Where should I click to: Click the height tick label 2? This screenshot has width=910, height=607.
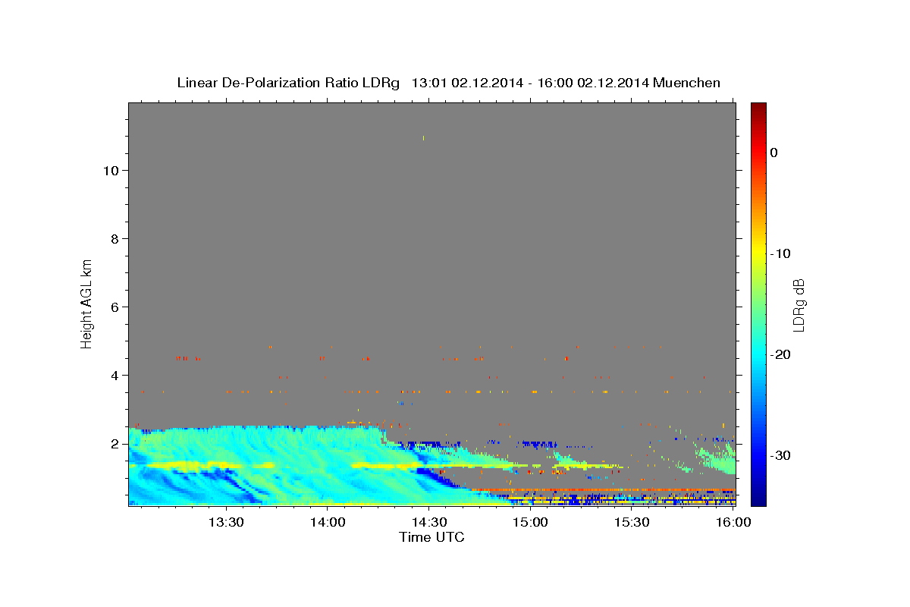pos(115,443)
